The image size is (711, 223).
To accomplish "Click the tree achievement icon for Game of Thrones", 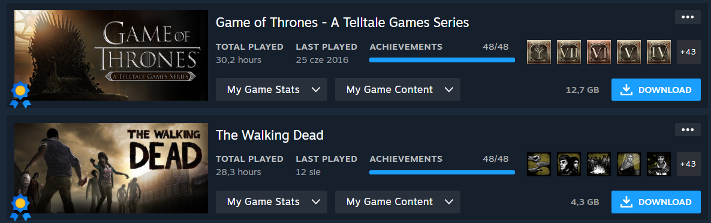I will click(539, 52).
